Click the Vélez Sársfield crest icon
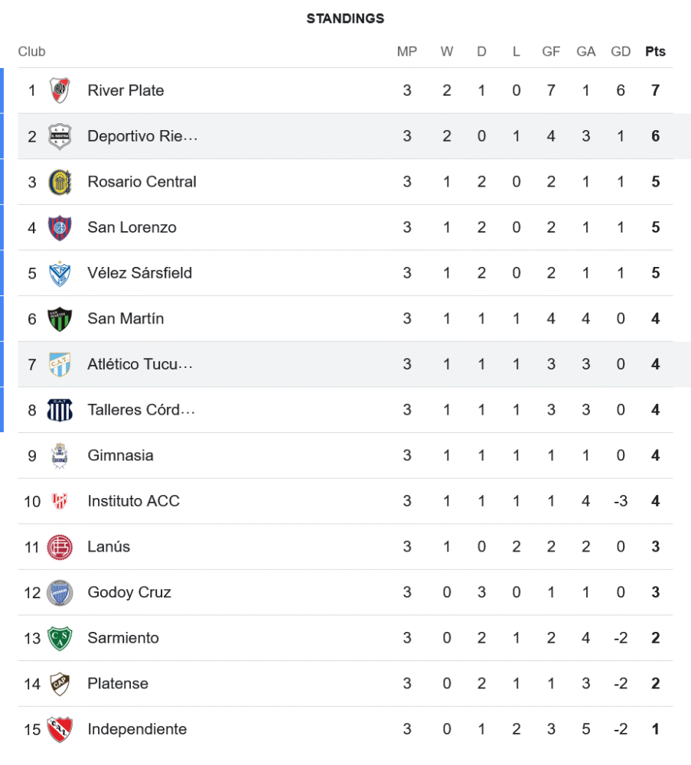 pyautogui.click(x=59, y=273)
